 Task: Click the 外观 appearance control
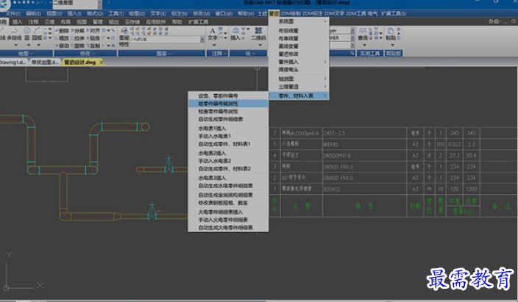point(494,21)
